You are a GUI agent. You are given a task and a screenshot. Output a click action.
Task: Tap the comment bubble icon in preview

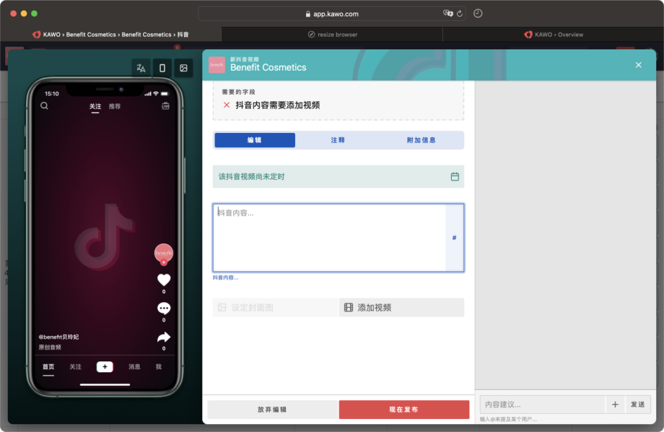pyautogui.click(x=164, y=308)
